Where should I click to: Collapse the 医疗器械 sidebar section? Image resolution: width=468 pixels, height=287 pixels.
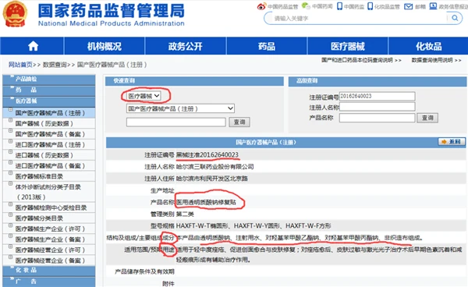[49, 101]
